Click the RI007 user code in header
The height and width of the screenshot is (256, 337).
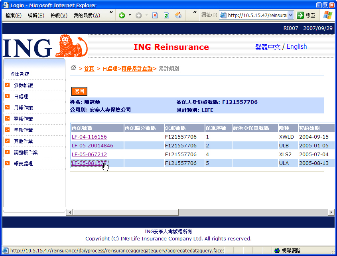(291, 28)
